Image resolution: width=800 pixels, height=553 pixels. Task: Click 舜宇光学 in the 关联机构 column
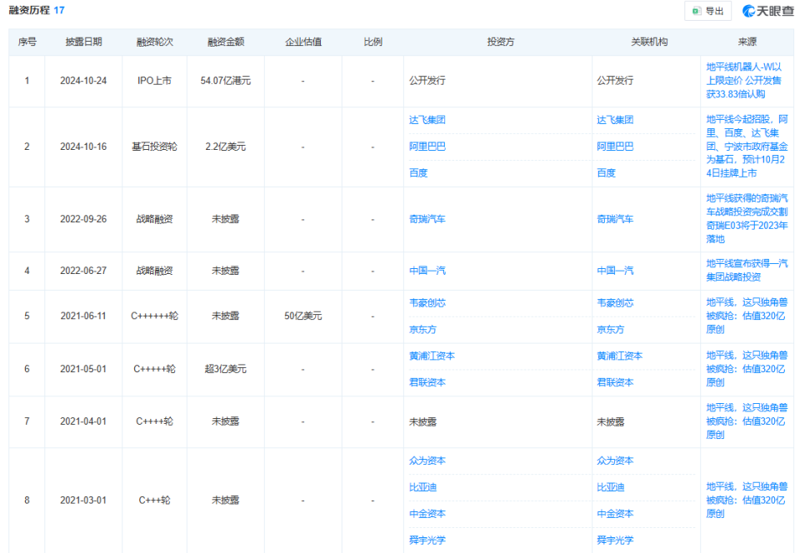click(615, 540)
